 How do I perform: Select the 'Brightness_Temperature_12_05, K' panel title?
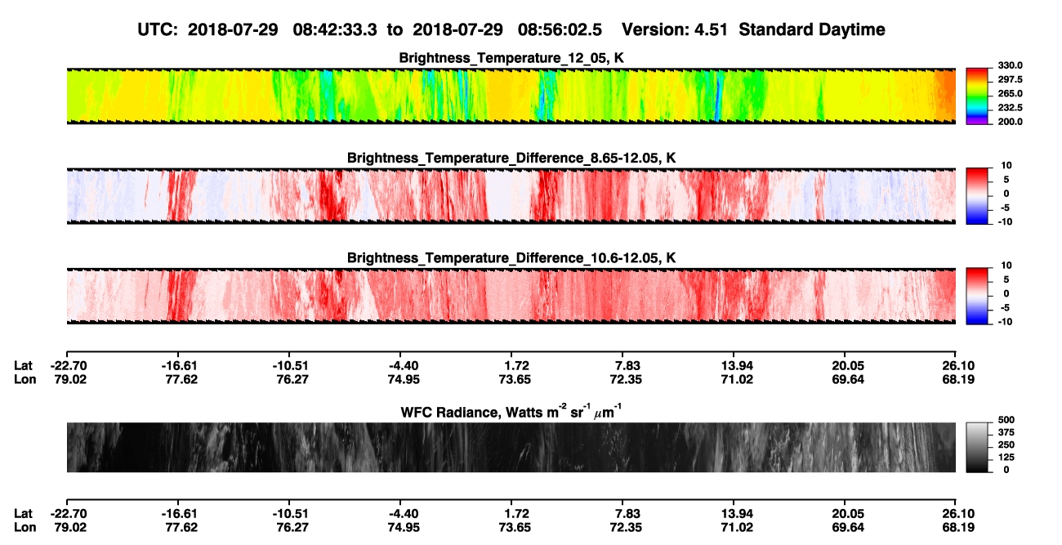pos(511,57)
